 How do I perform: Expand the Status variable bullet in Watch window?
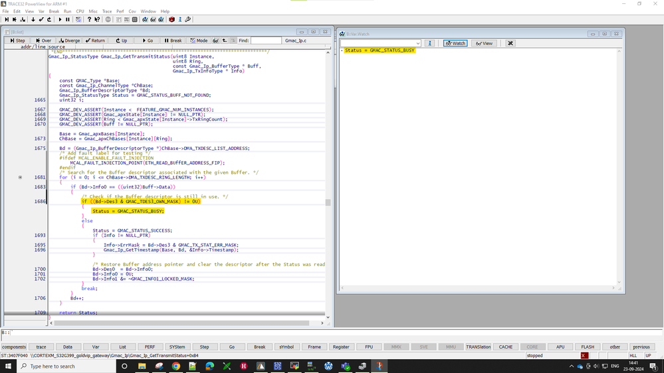pos(342,50)
